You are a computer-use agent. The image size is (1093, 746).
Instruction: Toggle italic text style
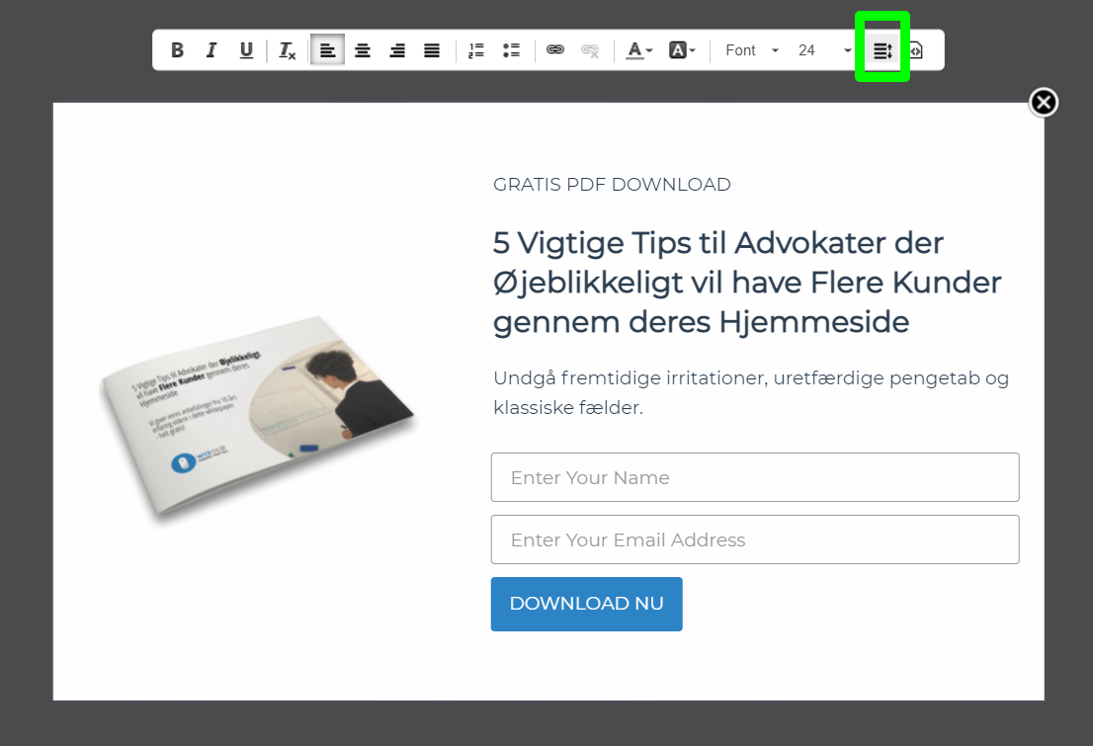pos(211,50)
